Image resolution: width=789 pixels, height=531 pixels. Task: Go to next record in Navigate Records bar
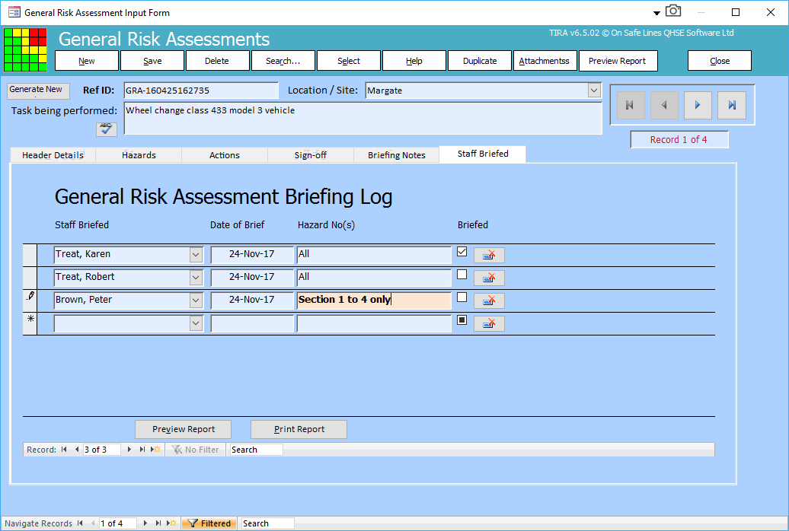click(145, 523)
